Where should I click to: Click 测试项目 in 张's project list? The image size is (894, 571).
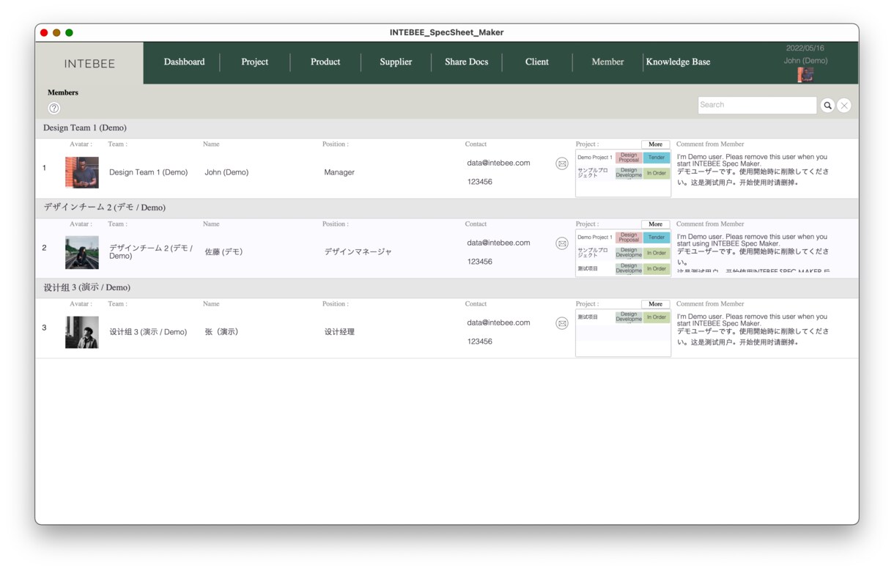pyautogui.click(x=588, y=317)
